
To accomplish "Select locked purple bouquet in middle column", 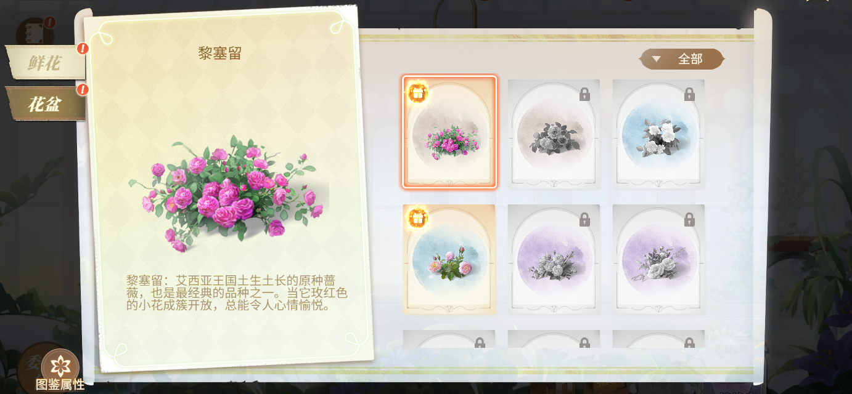I will click(x=554, y=259).
